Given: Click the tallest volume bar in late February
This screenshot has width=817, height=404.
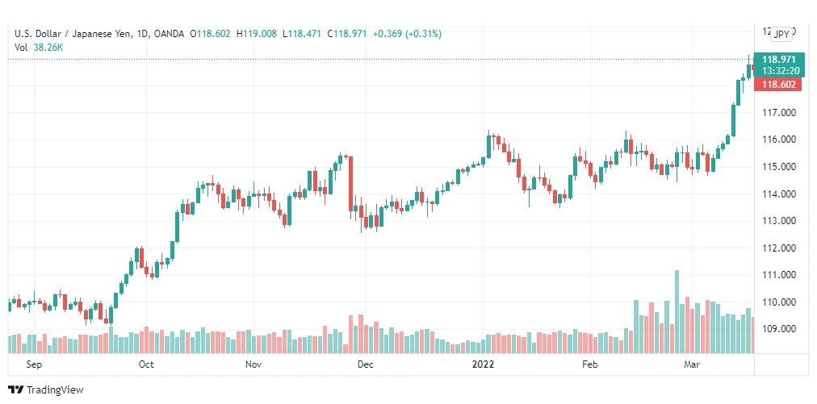Looking at the screenshot, I should click(677, 312).
